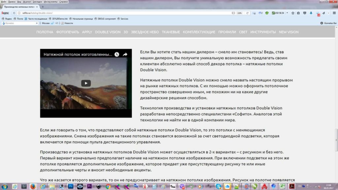Open the Firefox hamburger menu
This screenshot has height=190, width=338.
tap(334, 13)
